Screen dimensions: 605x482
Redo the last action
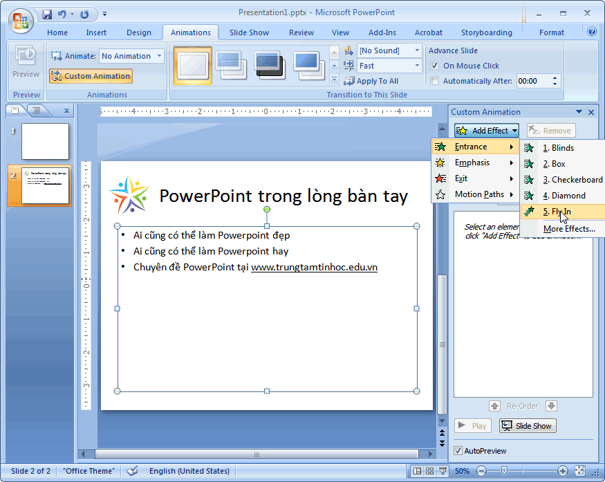click(x=84, y=15)
